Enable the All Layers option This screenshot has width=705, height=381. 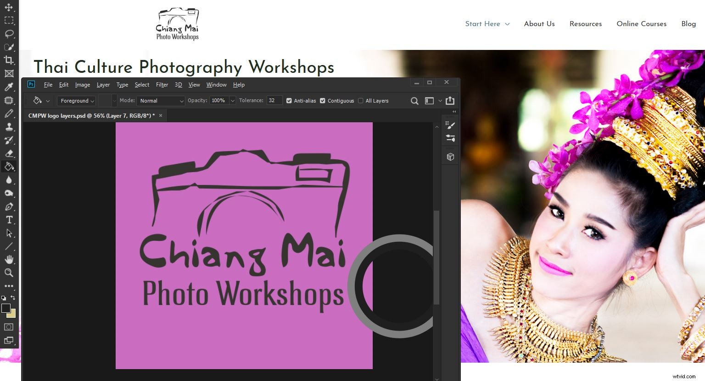tap(361, 100)
